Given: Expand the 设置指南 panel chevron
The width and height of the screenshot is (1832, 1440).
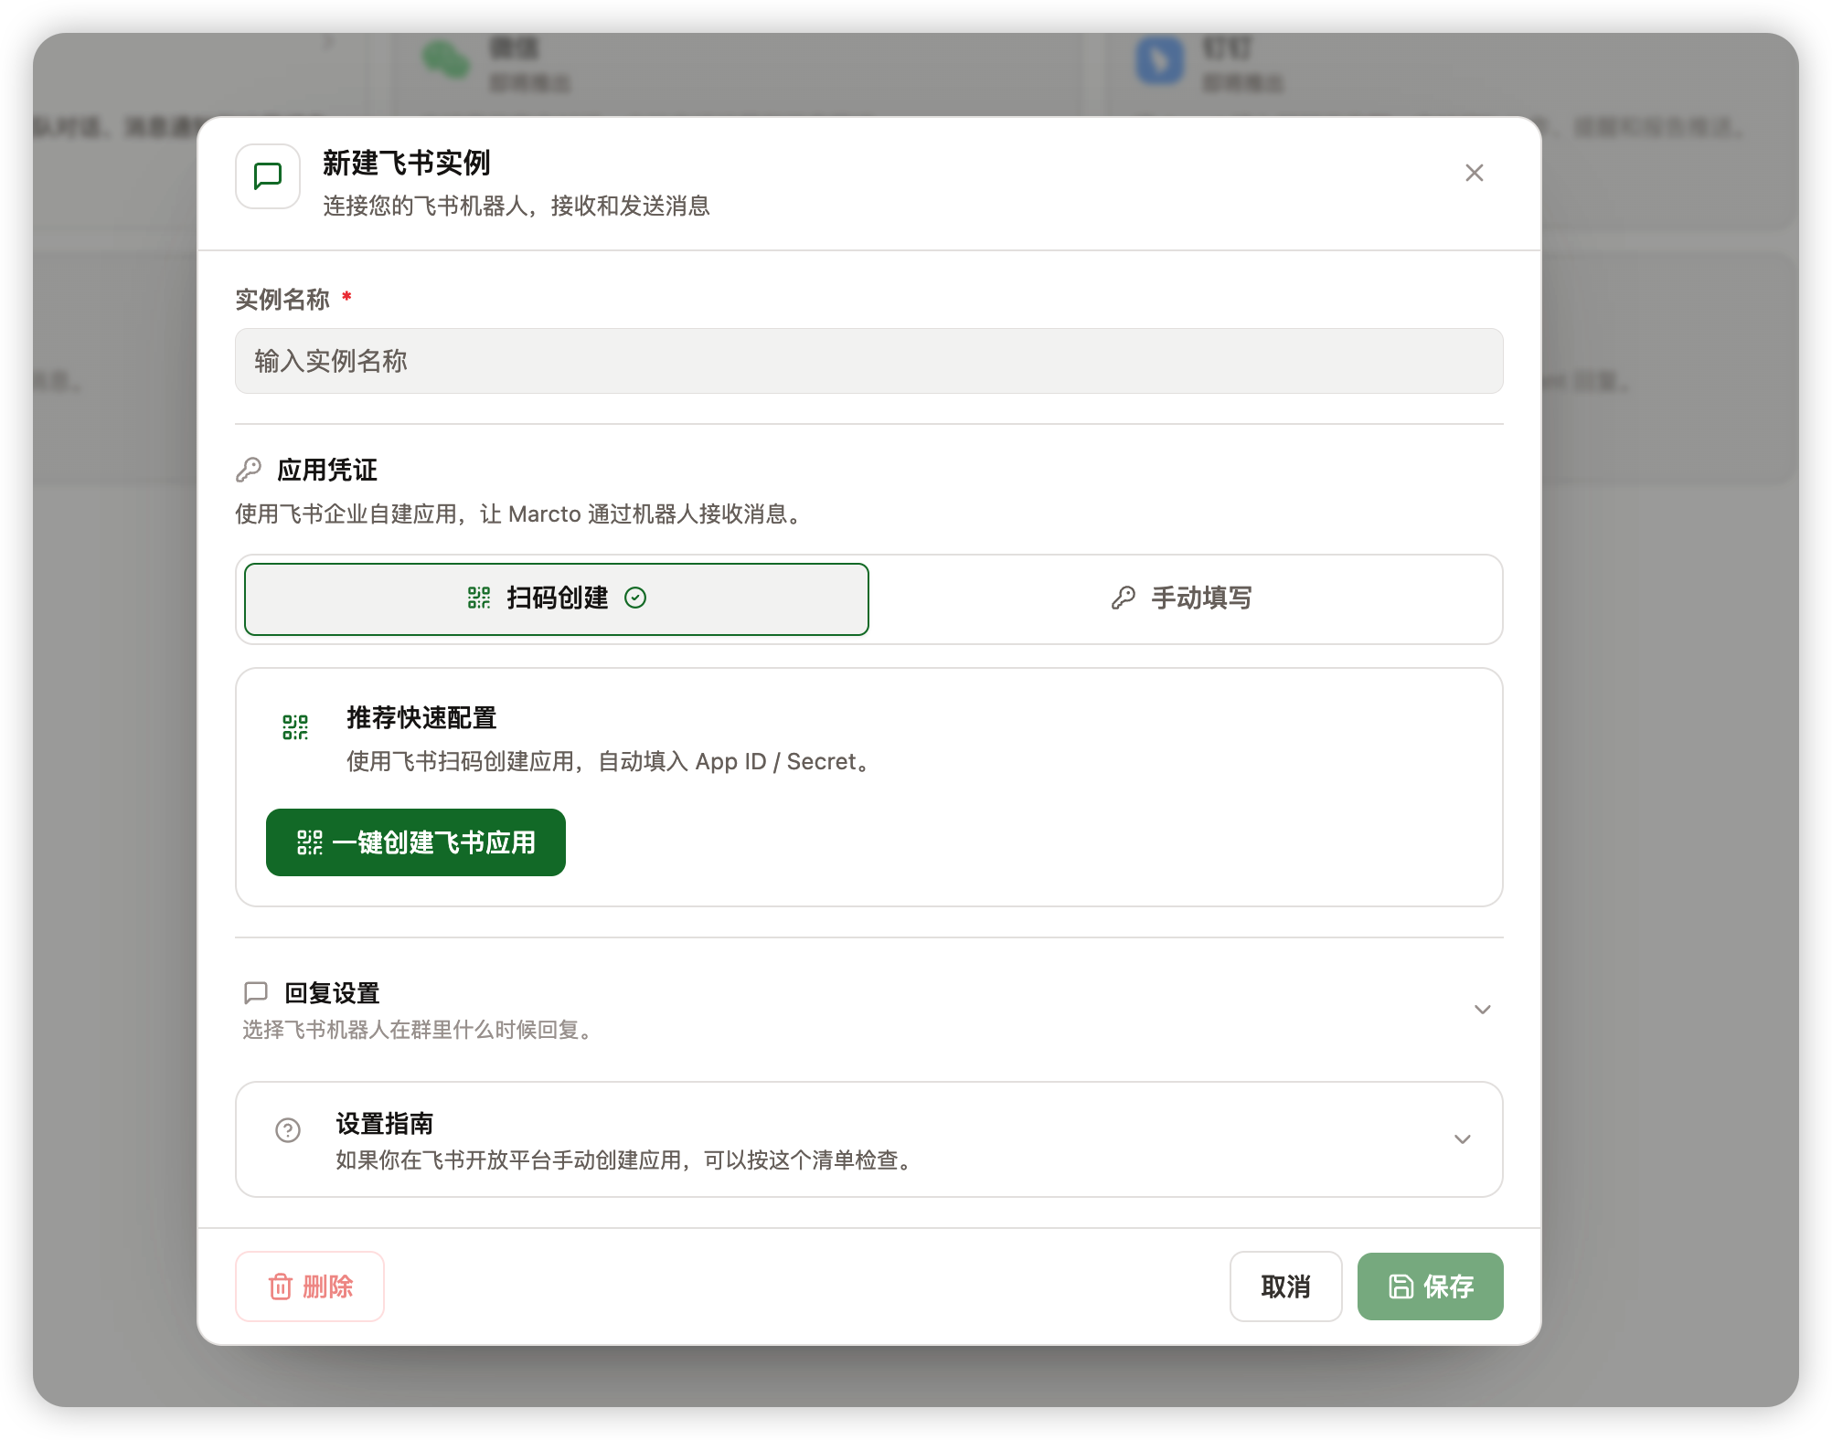Looking at the screenshot, I should pyautogui.click(x=1462, y=1139).
